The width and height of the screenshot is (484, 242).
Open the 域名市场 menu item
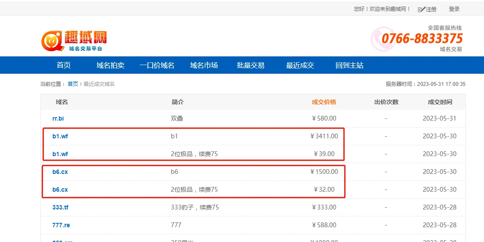[x=204, y=65]
